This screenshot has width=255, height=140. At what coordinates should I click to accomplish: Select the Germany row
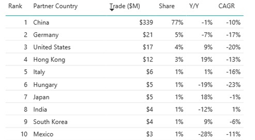(x=124, y=35)
